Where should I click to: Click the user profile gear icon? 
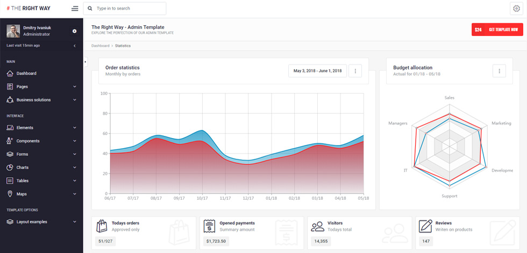pyautogui.click(x=75, y=31)
